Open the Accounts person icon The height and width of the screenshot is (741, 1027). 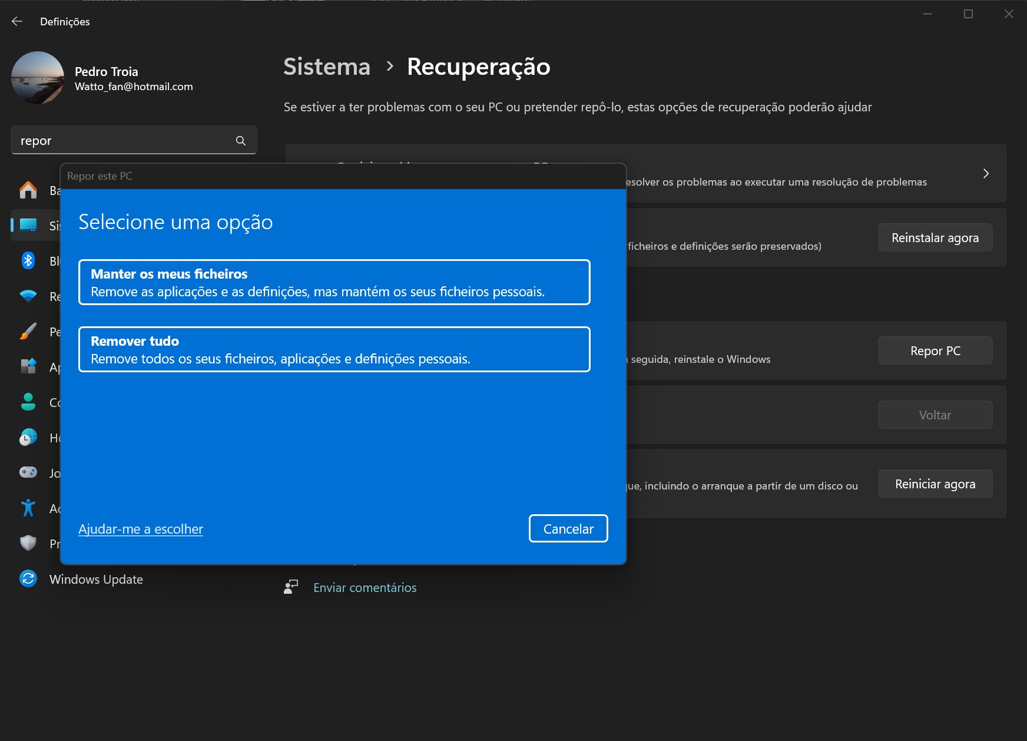click(x=28, y=402)
